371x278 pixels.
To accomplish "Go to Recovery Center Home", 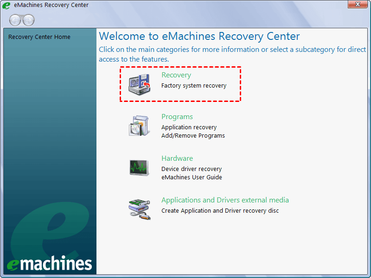I will (39, 37).
